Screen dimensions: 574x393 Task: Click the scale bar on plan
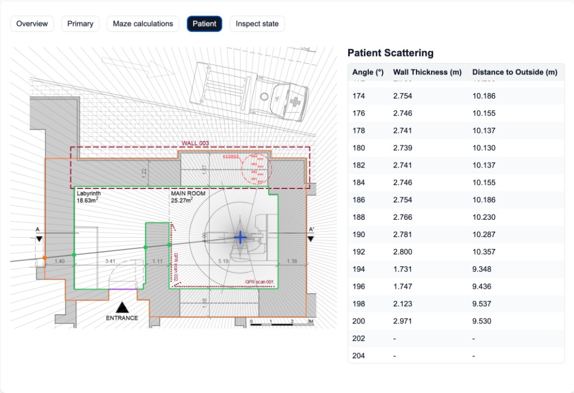coord(281,323)
